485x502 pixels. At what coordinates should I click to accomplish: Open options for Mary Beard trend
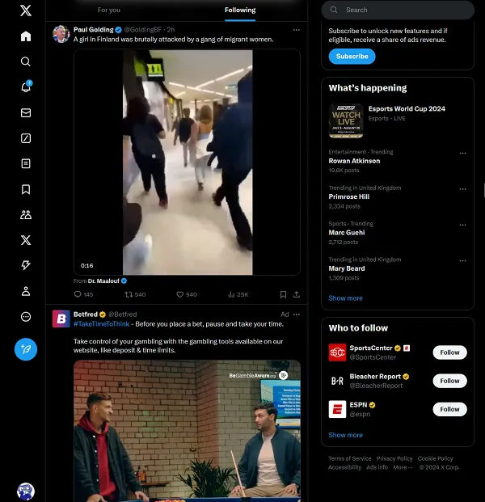click(x=462, y=260)
